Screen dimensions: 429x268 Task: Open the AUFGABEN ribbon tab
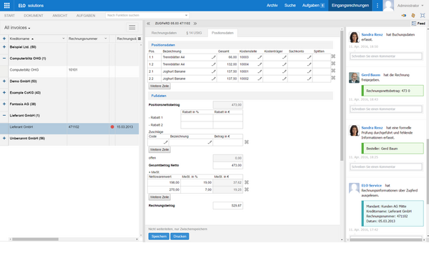click(x=86, y=16)
